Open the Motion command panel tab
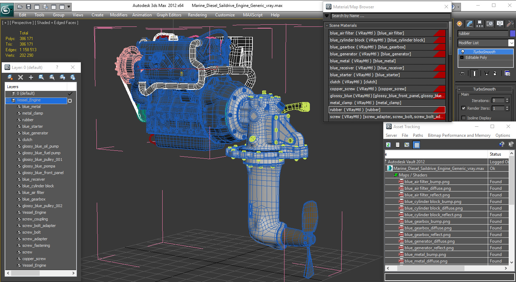This screenshot has width=516, height=282. point(490,24)
